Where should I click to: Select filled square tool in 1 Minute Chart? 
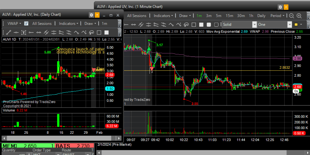click(201, 25)
